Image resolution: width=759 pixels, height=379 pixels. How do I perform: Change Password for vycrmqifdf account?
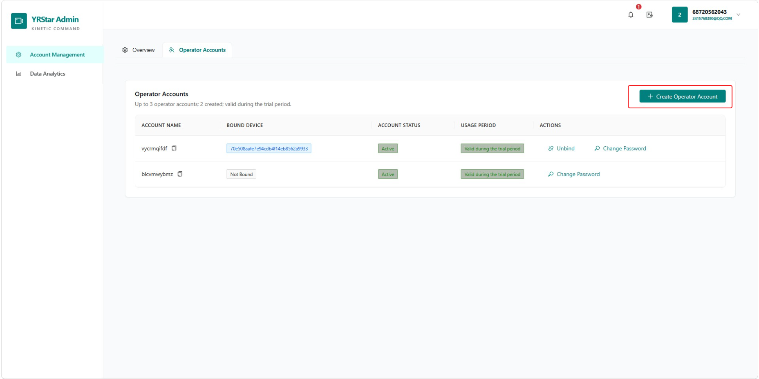pyautogui.click(x=620, y=148)
